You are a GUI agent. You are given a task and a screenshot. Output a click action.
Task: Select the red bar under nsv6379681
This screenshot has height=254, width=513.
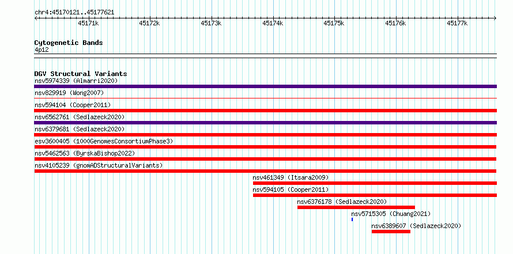click(265, 135)
